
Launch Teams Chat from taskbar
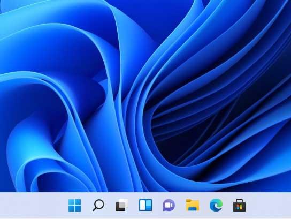pos(169,205)
